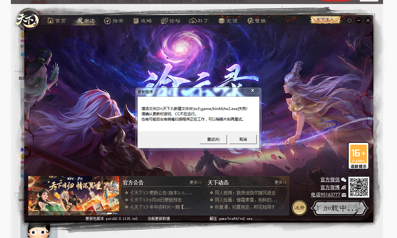Click the 官方微信 link
Viewport: 397px width, 238px height.
[330, 180]
